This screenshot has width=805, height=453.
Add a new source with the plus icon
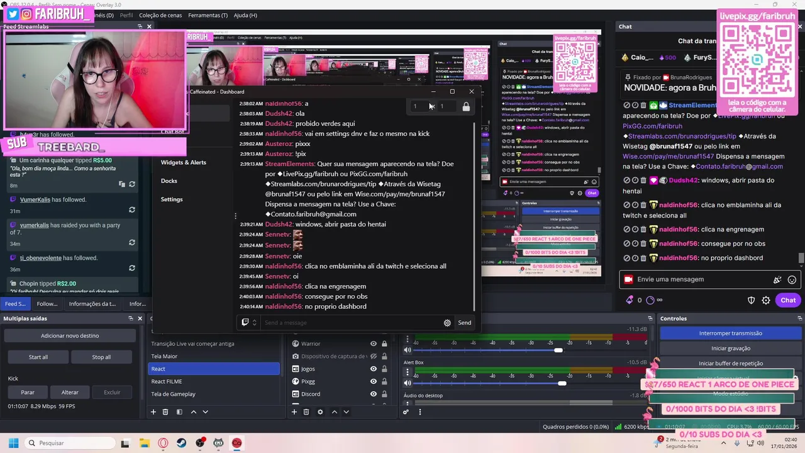[x=294, y=412]
